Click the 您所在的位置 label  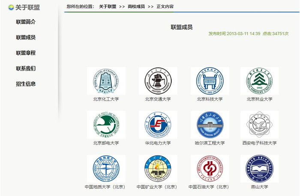click(81, 7)
